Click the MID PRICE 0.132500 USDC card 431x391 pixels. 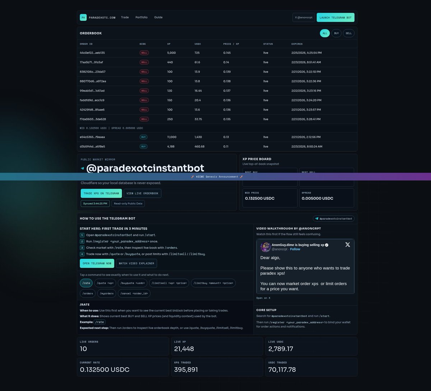[270, 198]
